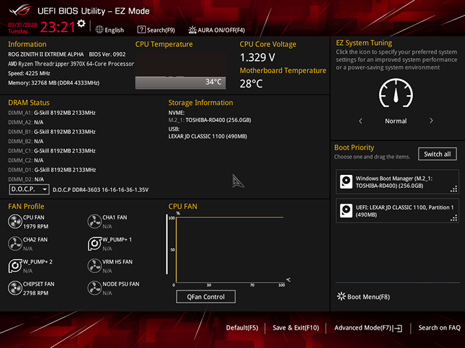Click the 28°C motherboard temperature value
This screenshot has height=348, width=465.
pos(251,84)
